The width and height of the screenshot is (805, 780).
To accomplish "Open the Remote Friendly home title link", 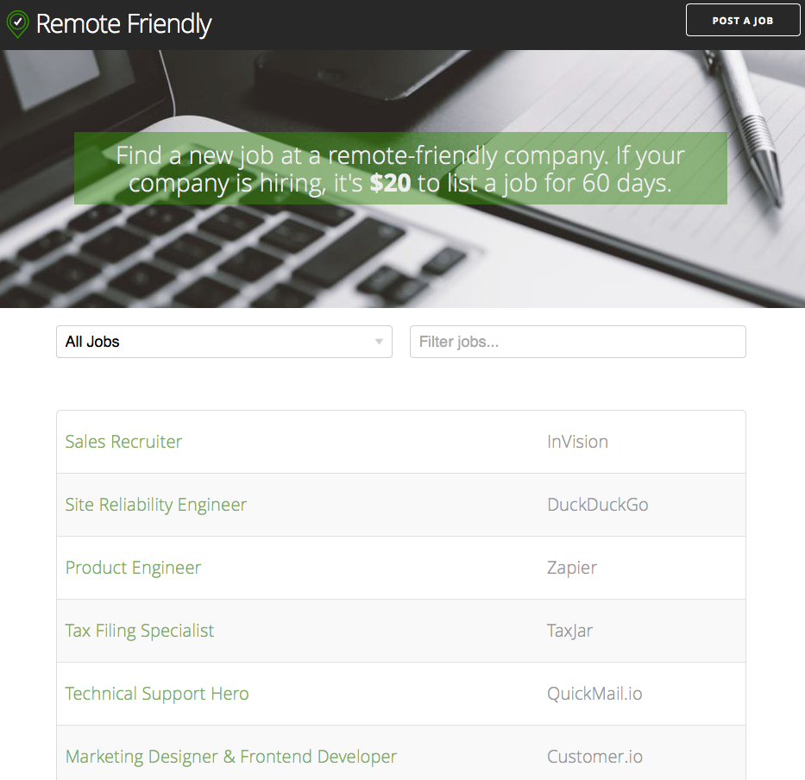I will click(x=123, y=24).
